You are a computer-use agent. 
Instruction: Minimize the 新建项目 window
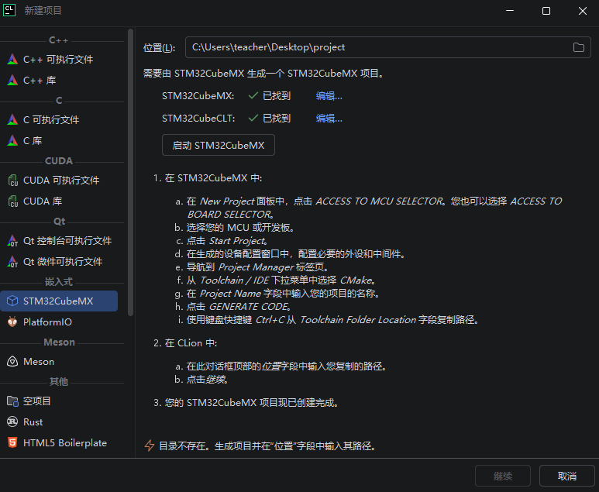[510, 11]
